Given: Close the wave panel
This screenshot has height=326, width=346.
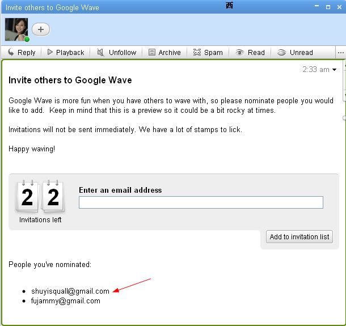Looking at the screenshot, I should 339,7.
